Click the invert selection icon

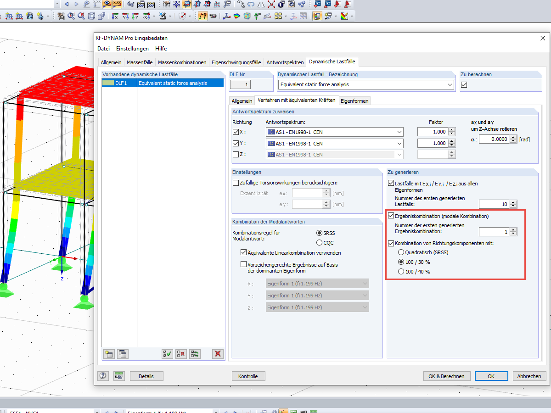[x=195, y=354]
